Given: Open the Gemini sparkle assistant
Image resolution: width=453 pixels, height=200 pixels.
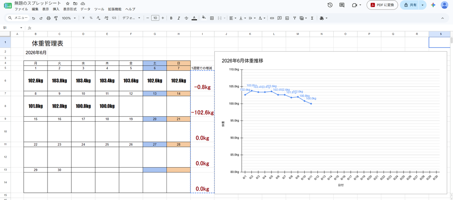Looking at the screenshot, I should pyautogui.click(x=433, y=5).
